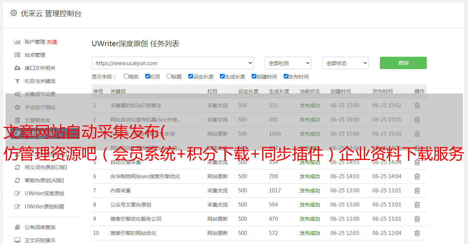Image resolution: width=468 pixels, height=244 pixels.
Task: Toggle the 标题 checkbox
Action: (169, 76)
